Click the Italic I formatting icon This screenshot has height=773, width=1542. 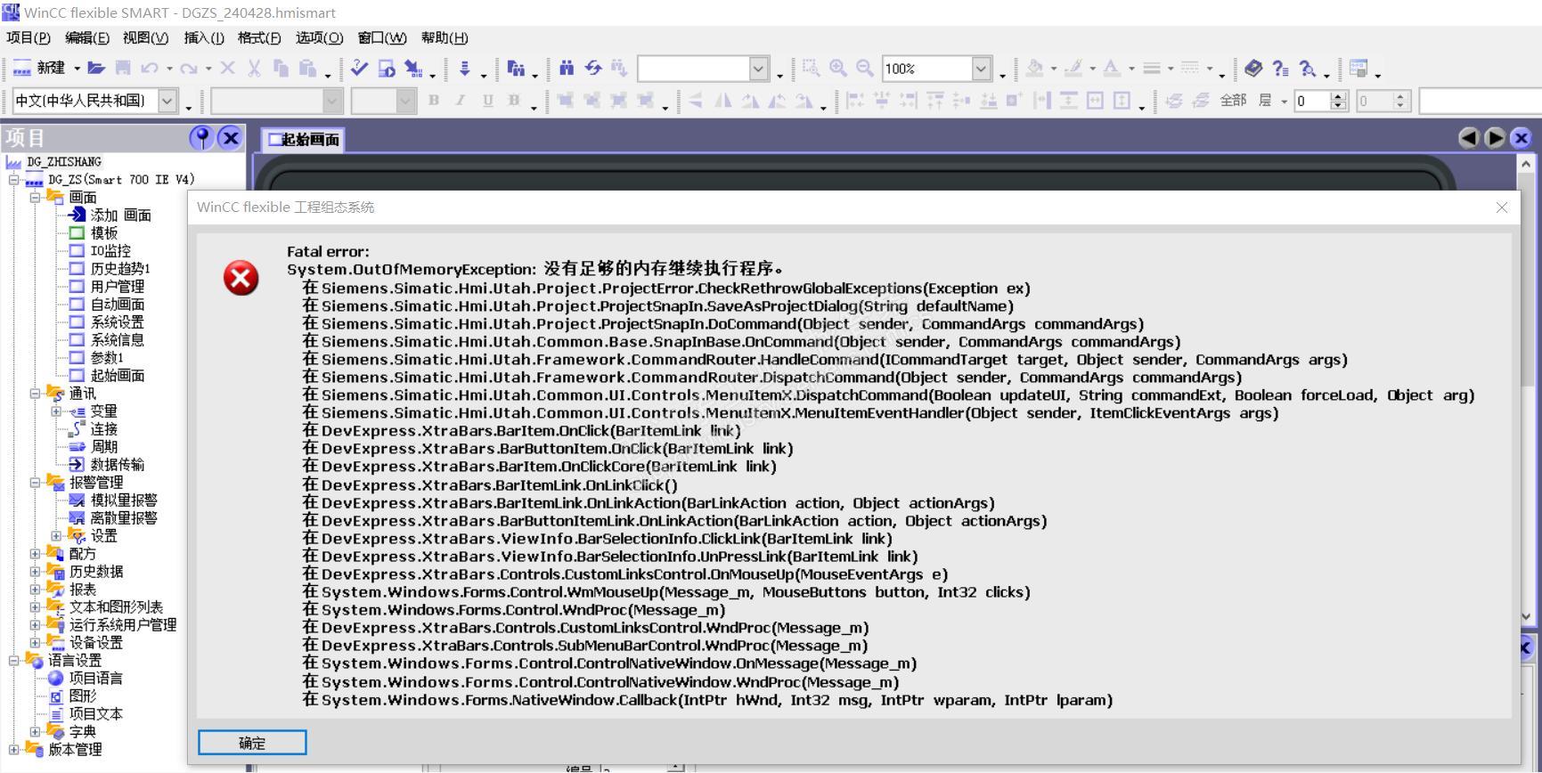tap(461, 101)
